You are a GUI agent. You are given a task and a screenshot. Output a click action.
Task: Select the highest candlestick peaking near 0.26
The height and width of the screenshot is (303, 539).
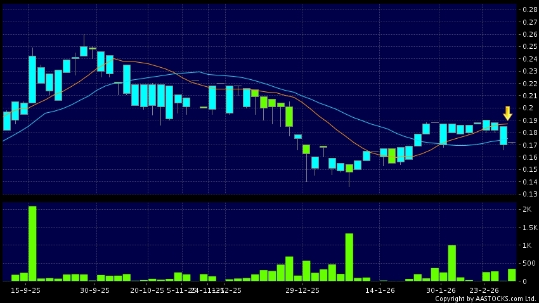[84, 51]
